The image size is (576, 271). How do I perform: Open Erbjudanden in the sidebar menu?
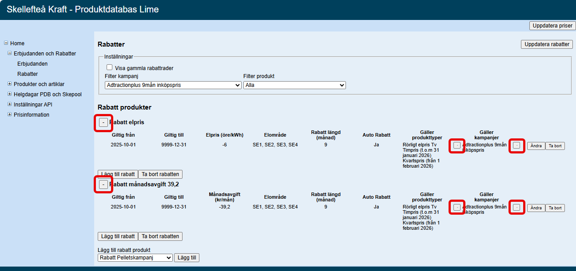click(x=32, y=64)
